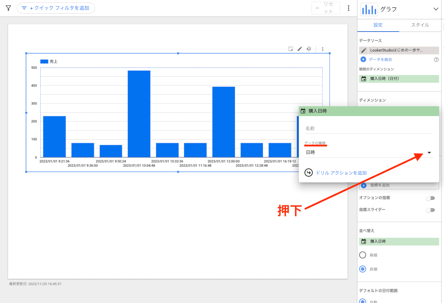Open the chart's three-dot more menu

click(x=323, y=49)
